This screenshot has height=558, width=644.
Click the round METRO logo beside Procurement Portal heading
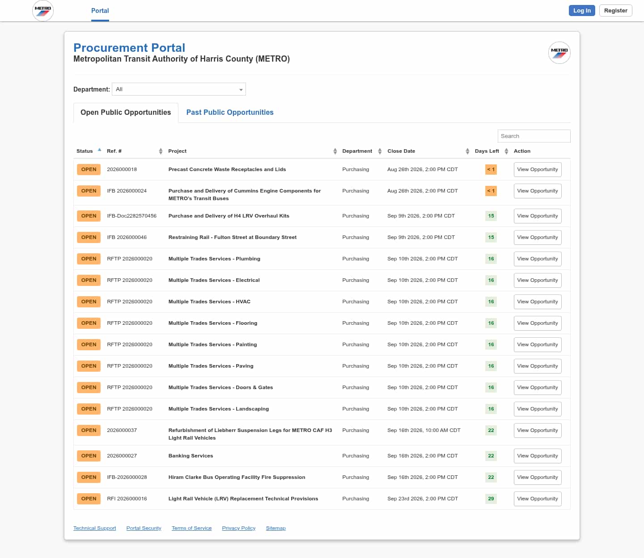tap(559, 53)
